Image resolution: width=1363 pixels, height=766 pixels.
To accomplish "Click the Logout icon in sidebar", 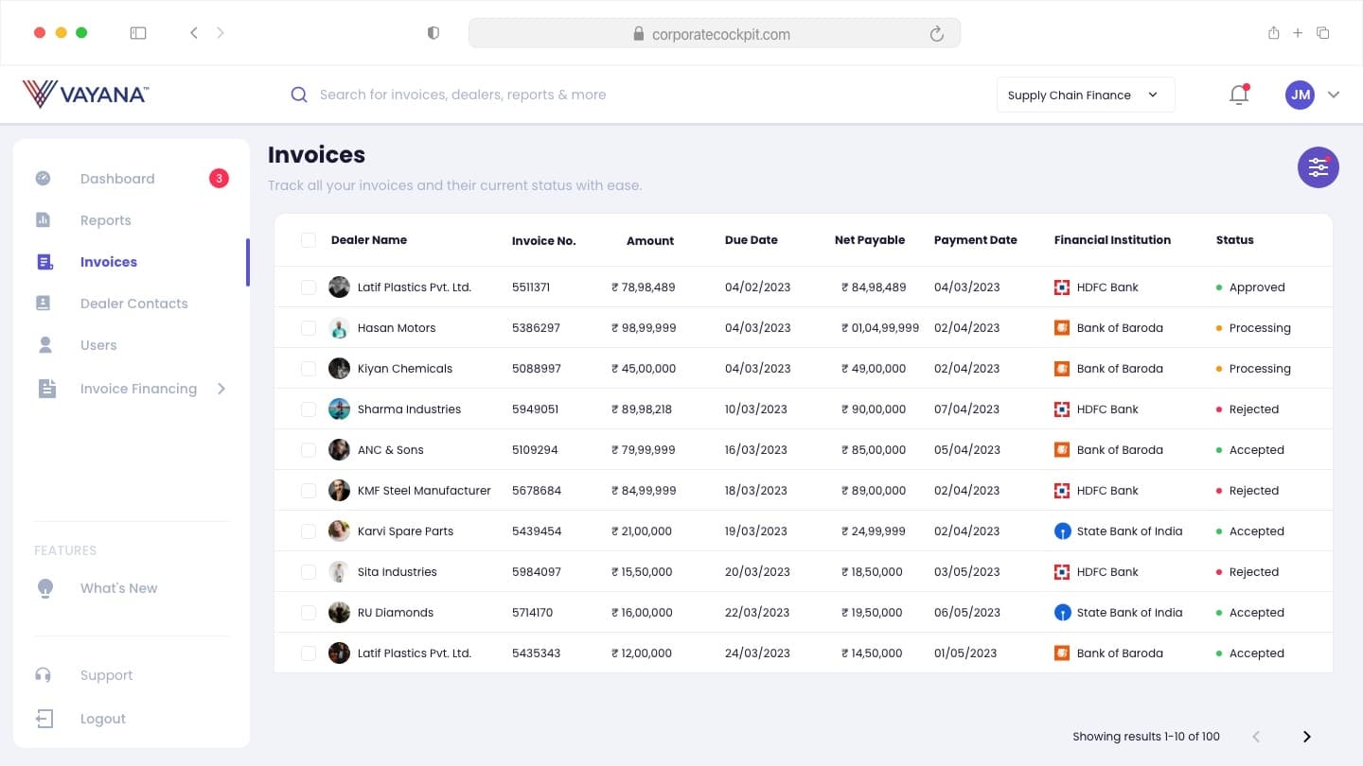I will point(44,719).
